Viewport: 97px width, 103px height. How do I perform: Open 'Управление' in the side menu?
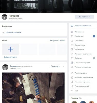79,32
